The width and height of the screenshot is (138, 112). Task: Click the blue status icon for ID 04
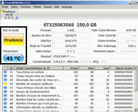coord(5,80)
